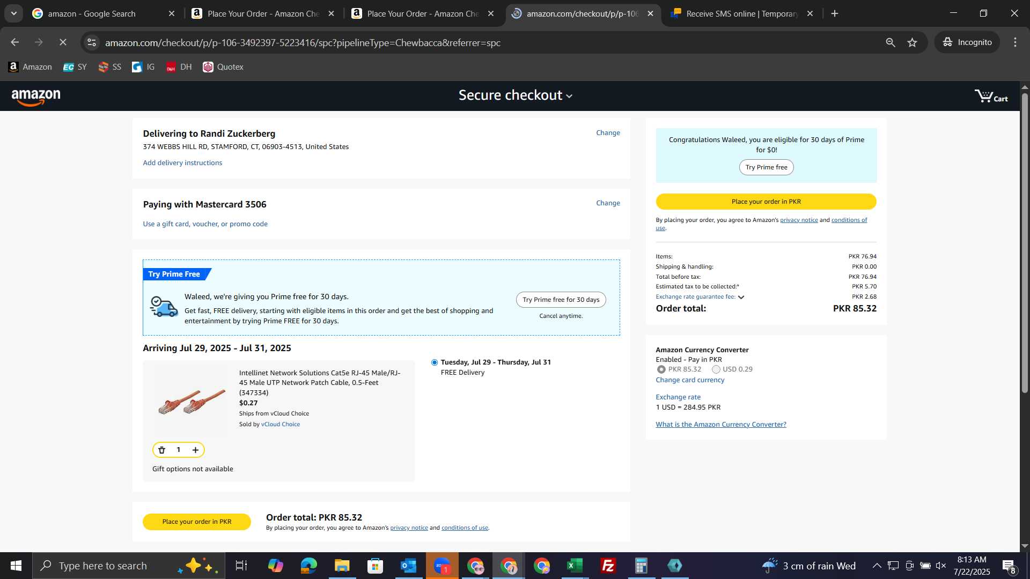Click the delete trash icon for the item
This screenshot has width=1030, height=579.
point(161,450)
